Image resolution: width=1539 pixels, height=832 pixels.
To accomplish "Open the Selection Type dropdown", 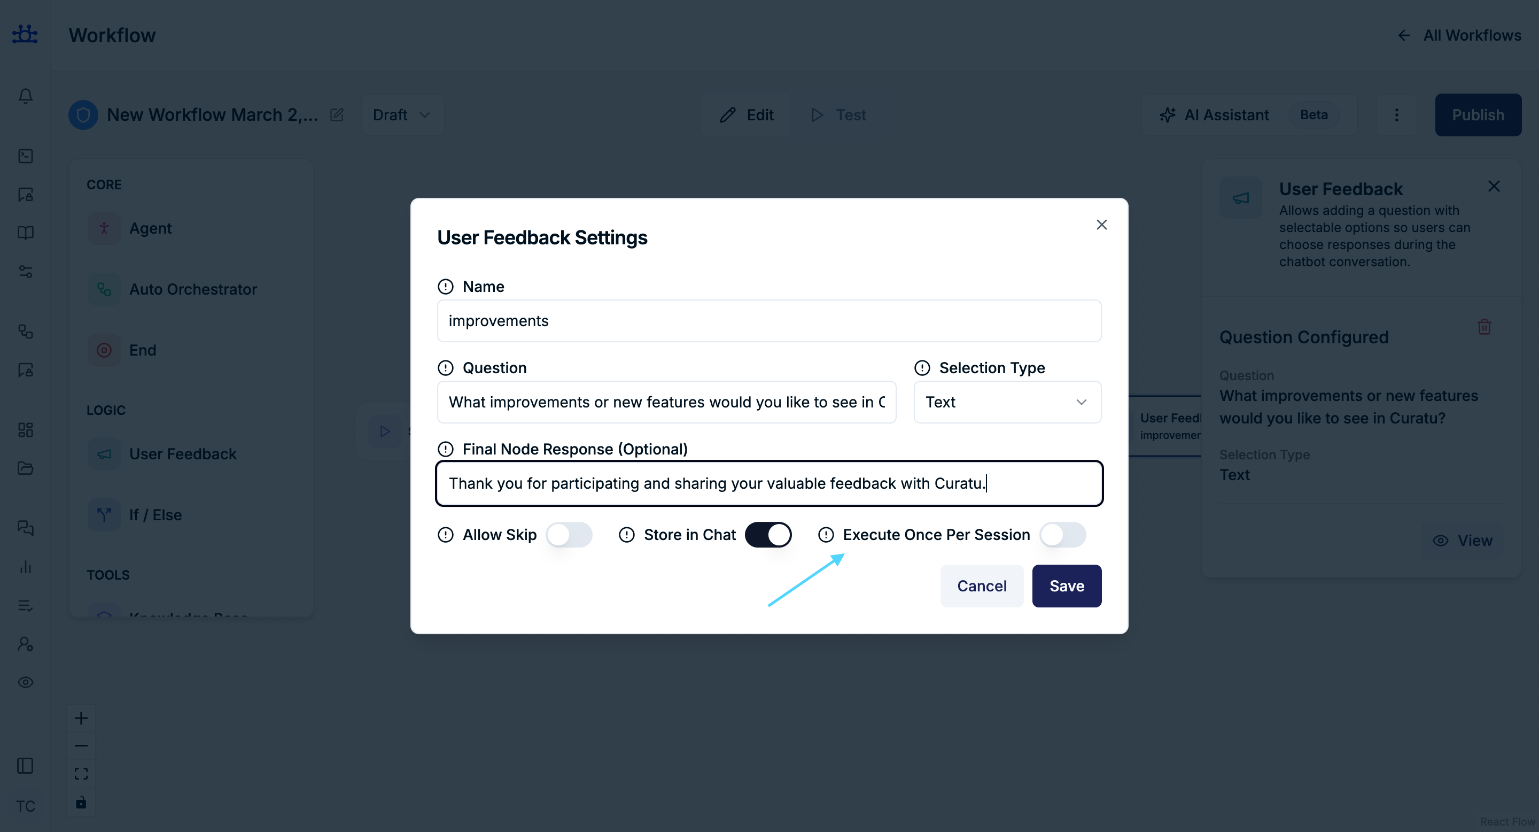I will (x=1007, y=402).
